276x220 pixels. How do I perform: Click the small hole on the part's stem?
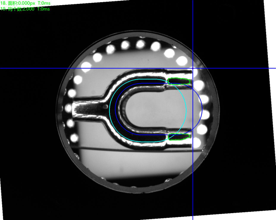106,104
